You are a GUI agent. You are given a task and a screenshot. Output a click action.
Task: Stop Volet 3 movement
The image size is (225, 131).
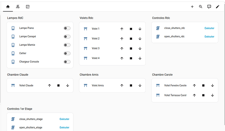(131, 49)
